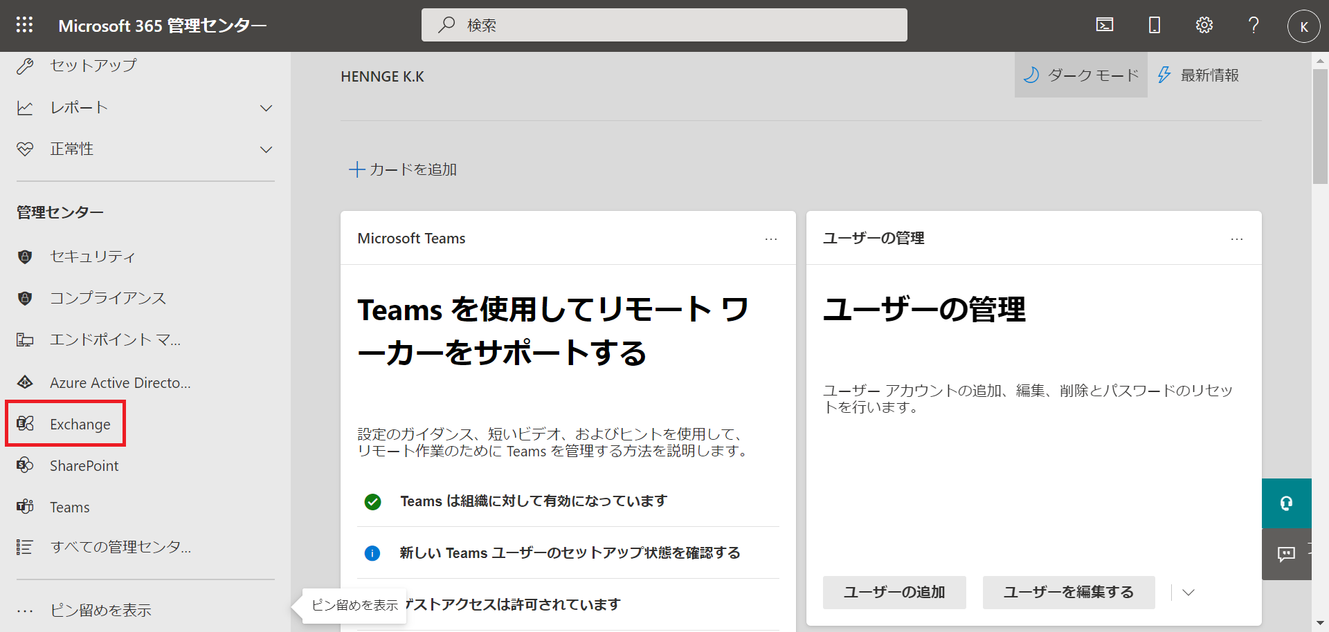
Task: Click the SharePoint icon in sidebar
Action: pos(25,465)
